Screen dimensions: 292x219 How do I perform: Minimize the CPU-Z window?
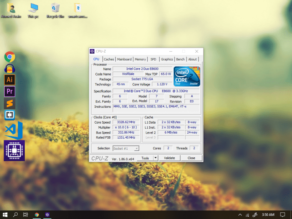pyautogui.click(x=171, y=51)
